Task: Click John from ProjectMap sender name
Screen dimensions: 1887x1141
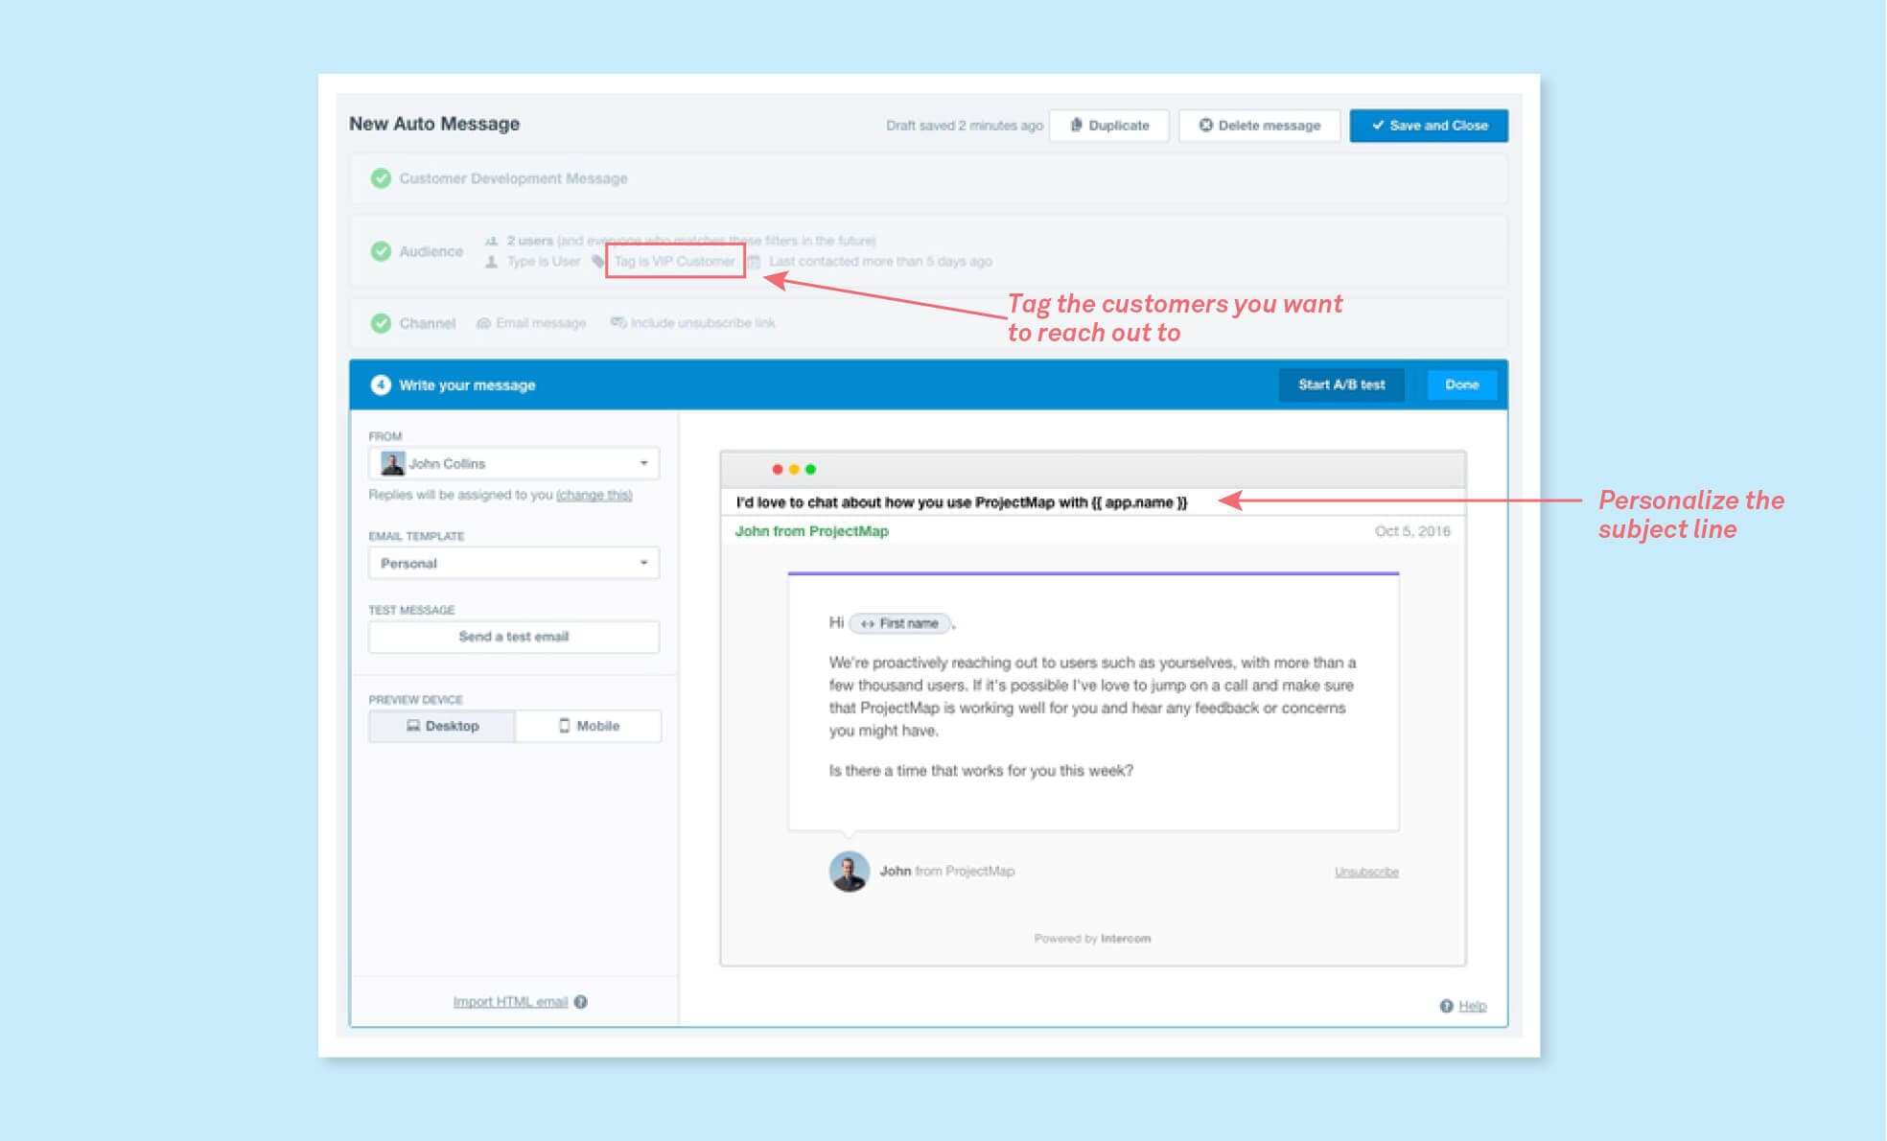Action: (811, 531)
